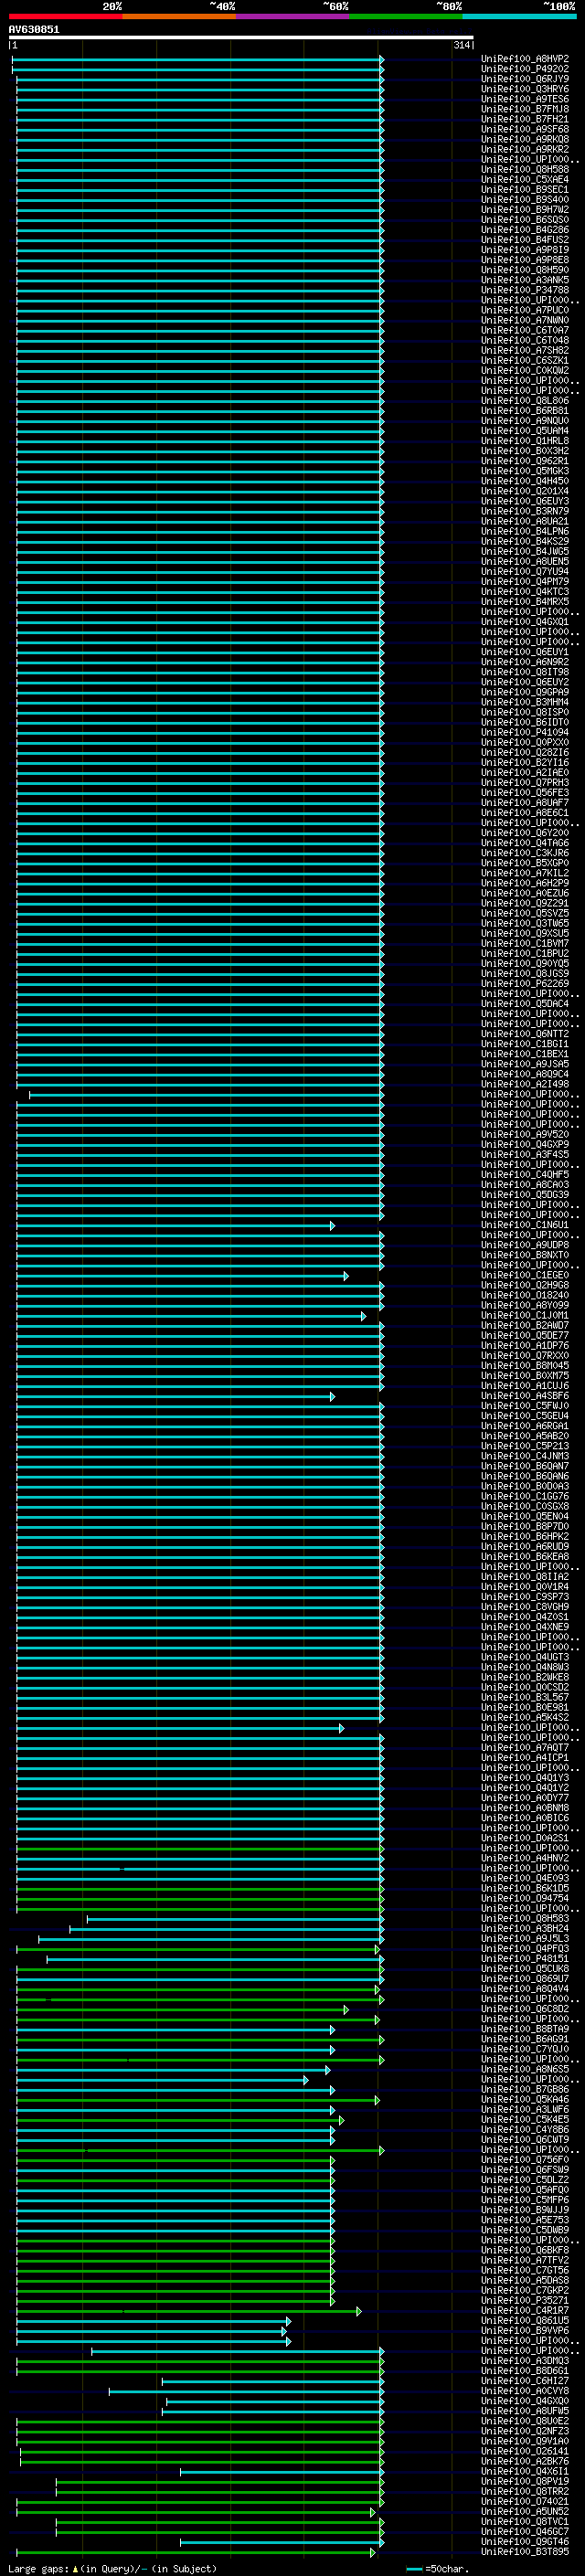Select hit label UniRef100_Q756F0
This screenshot has width=585, height=2576.
pos(525,2160)
